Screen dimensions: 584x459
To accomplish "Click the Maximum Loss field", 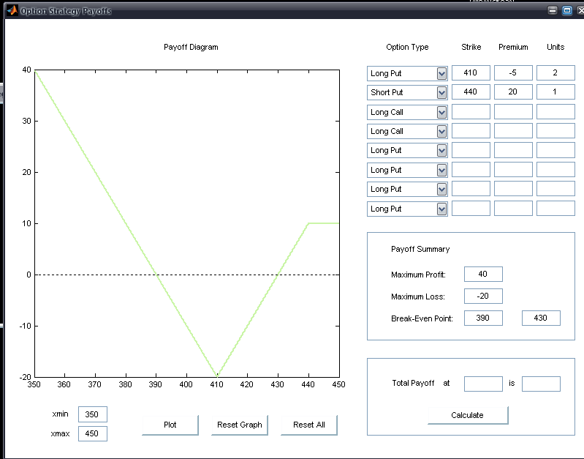I will (x=483, y=296).
